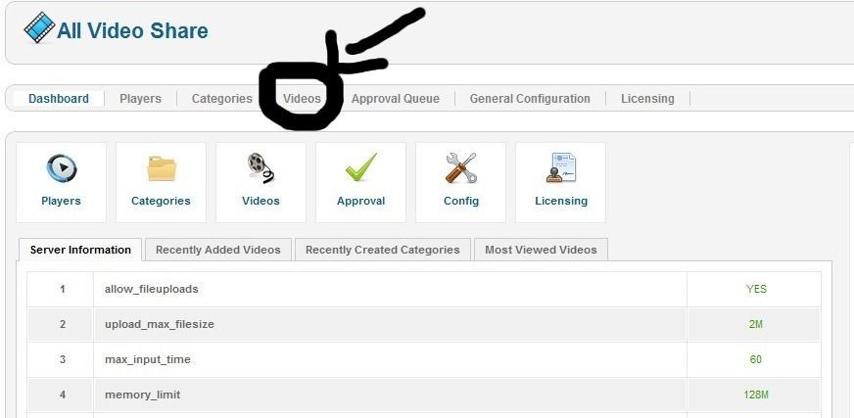Open the Categories folder icon

point(162,168)
